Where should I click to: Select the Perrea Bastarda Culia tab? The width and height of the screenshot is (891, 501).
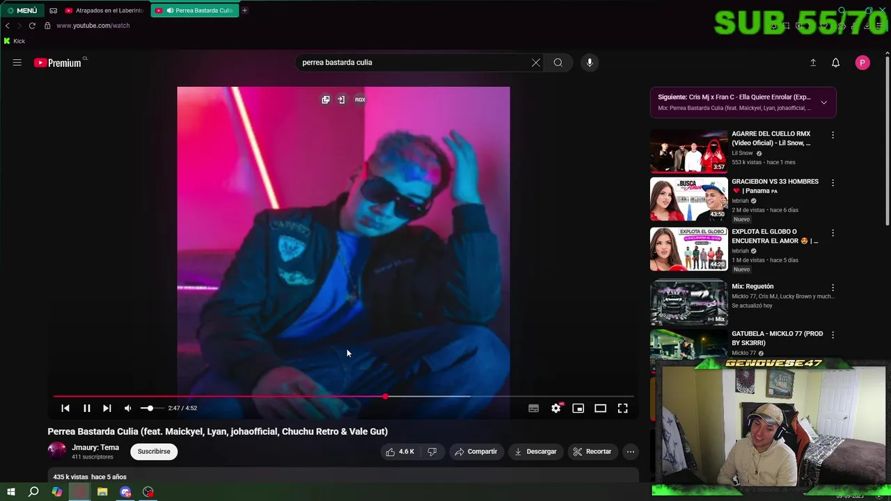click(195, 10)
